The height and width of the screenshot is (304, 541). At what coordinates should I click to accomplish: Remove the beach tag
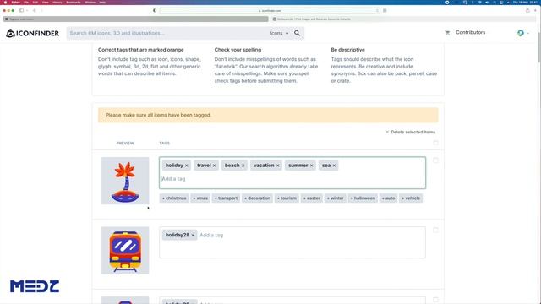click(243, 166)
